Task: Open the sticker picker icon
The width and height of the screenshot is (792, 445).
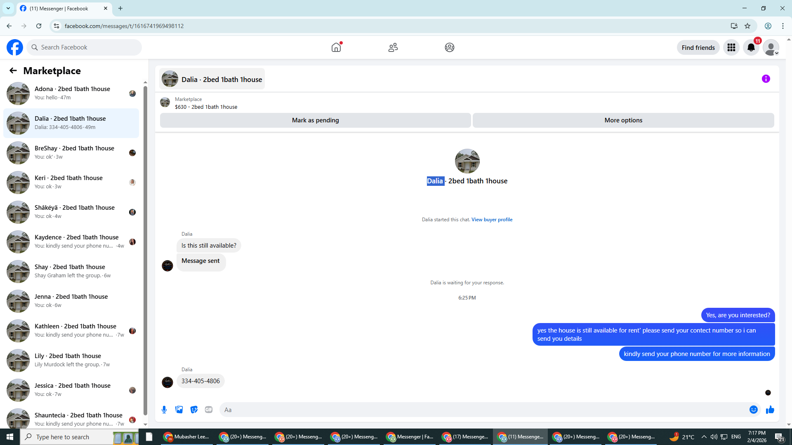Action: pos(194,410)
